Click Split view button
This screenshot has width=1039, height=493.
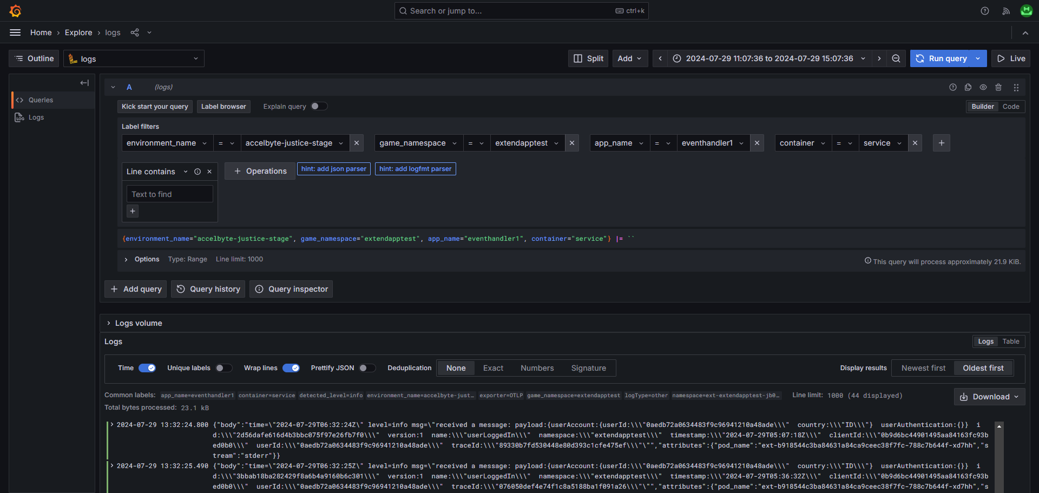[x=588, y=58]
